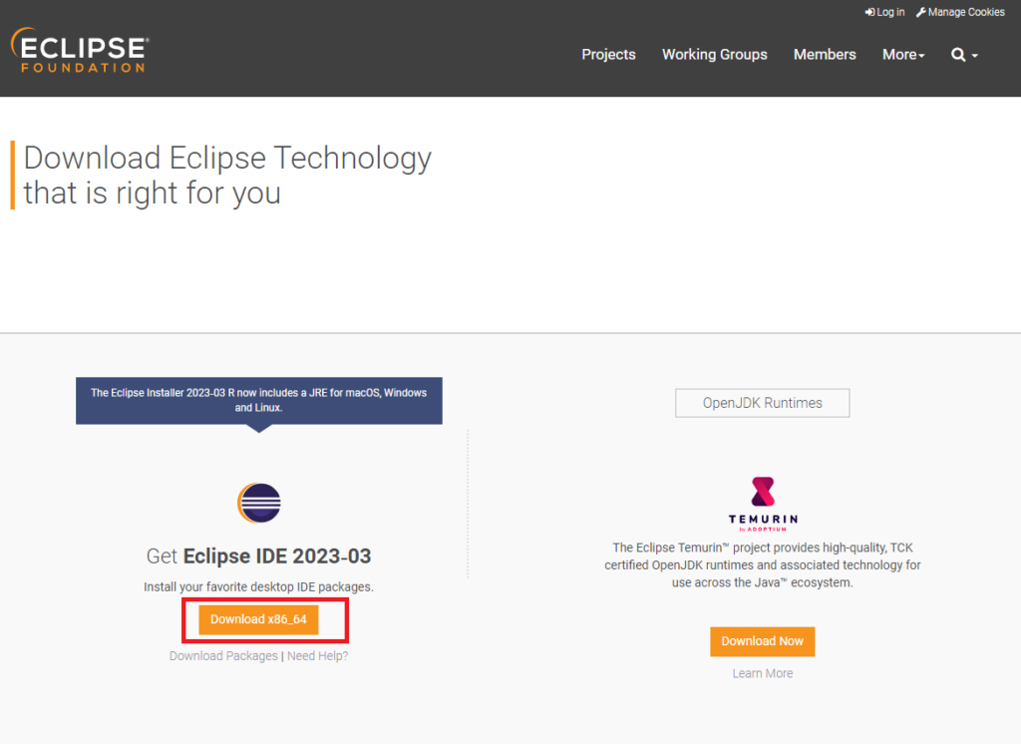Click the login arrow icon
Image resolution: width=1021 pixels, height=744 pixels.
(x=869, y=12)
